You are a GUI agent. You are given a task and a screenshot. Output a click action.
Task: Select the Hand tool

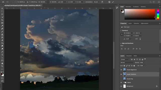pos(2,63)
